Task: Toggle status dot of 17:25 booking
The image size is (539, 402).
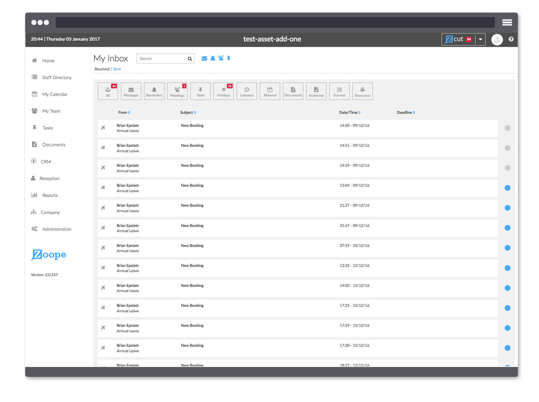Action: (x=508, y=308)
